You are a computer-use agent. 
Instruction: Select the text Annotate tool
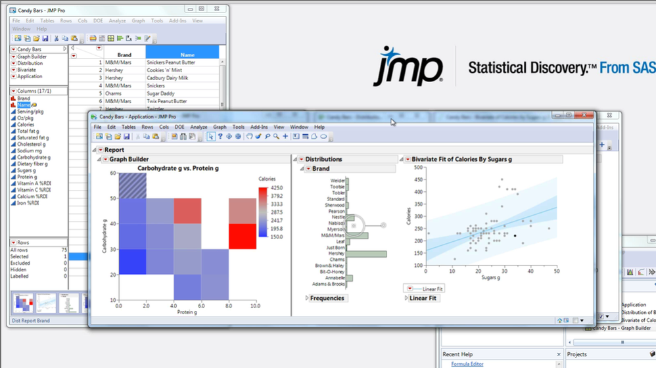(x=296, y=136)
